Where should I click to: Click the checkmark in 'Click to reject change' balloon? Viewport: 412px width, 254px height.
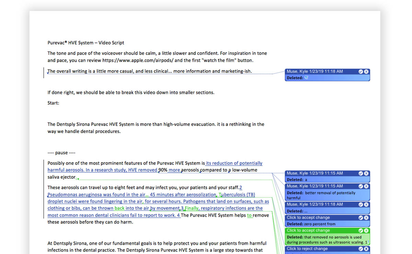(361, 249)
